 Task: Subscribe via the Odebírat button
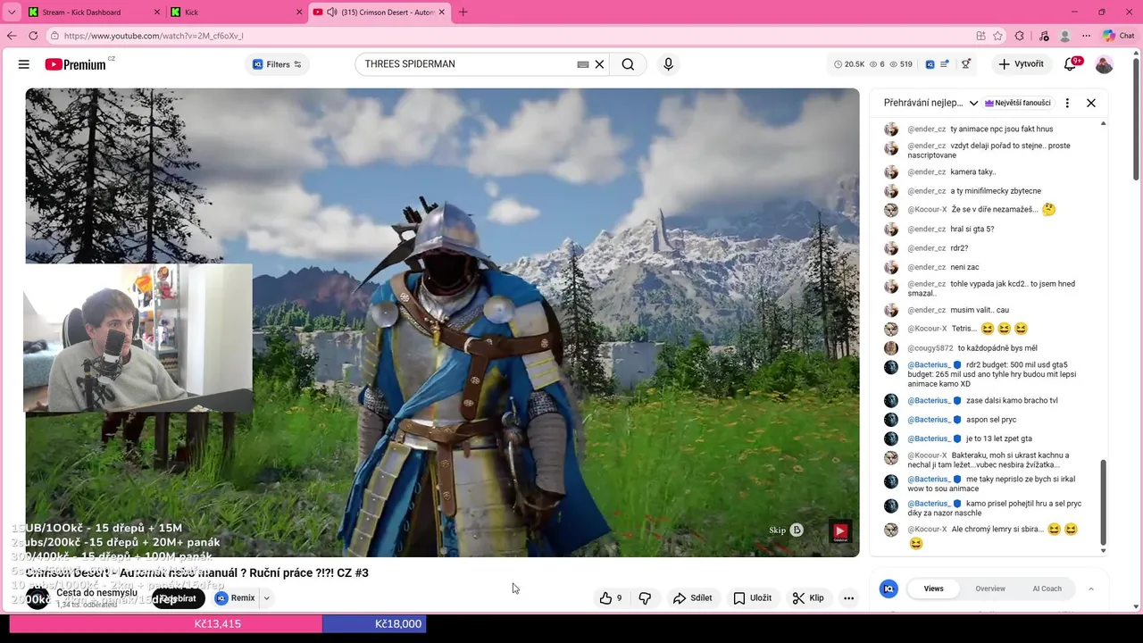click(178, 598)
